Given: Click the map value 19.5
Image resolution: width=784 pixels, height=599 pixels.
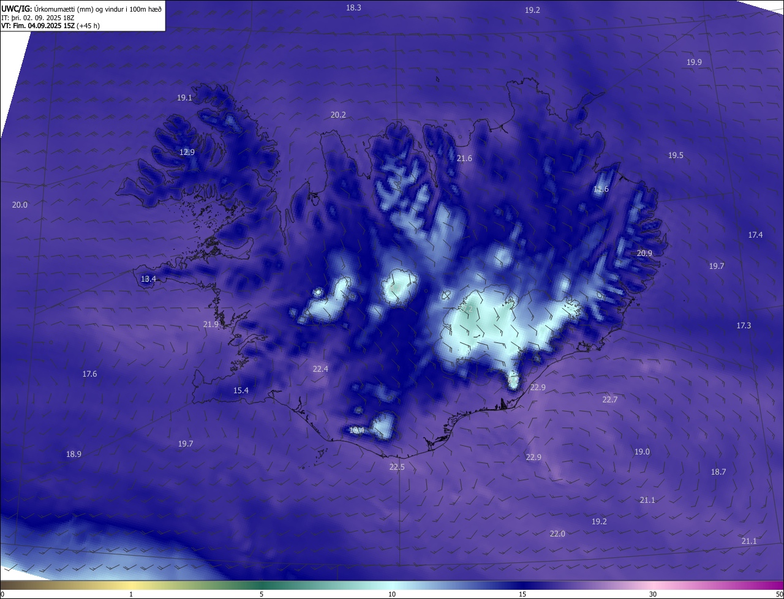Looking at the screenshot, I should click(676, 156).
